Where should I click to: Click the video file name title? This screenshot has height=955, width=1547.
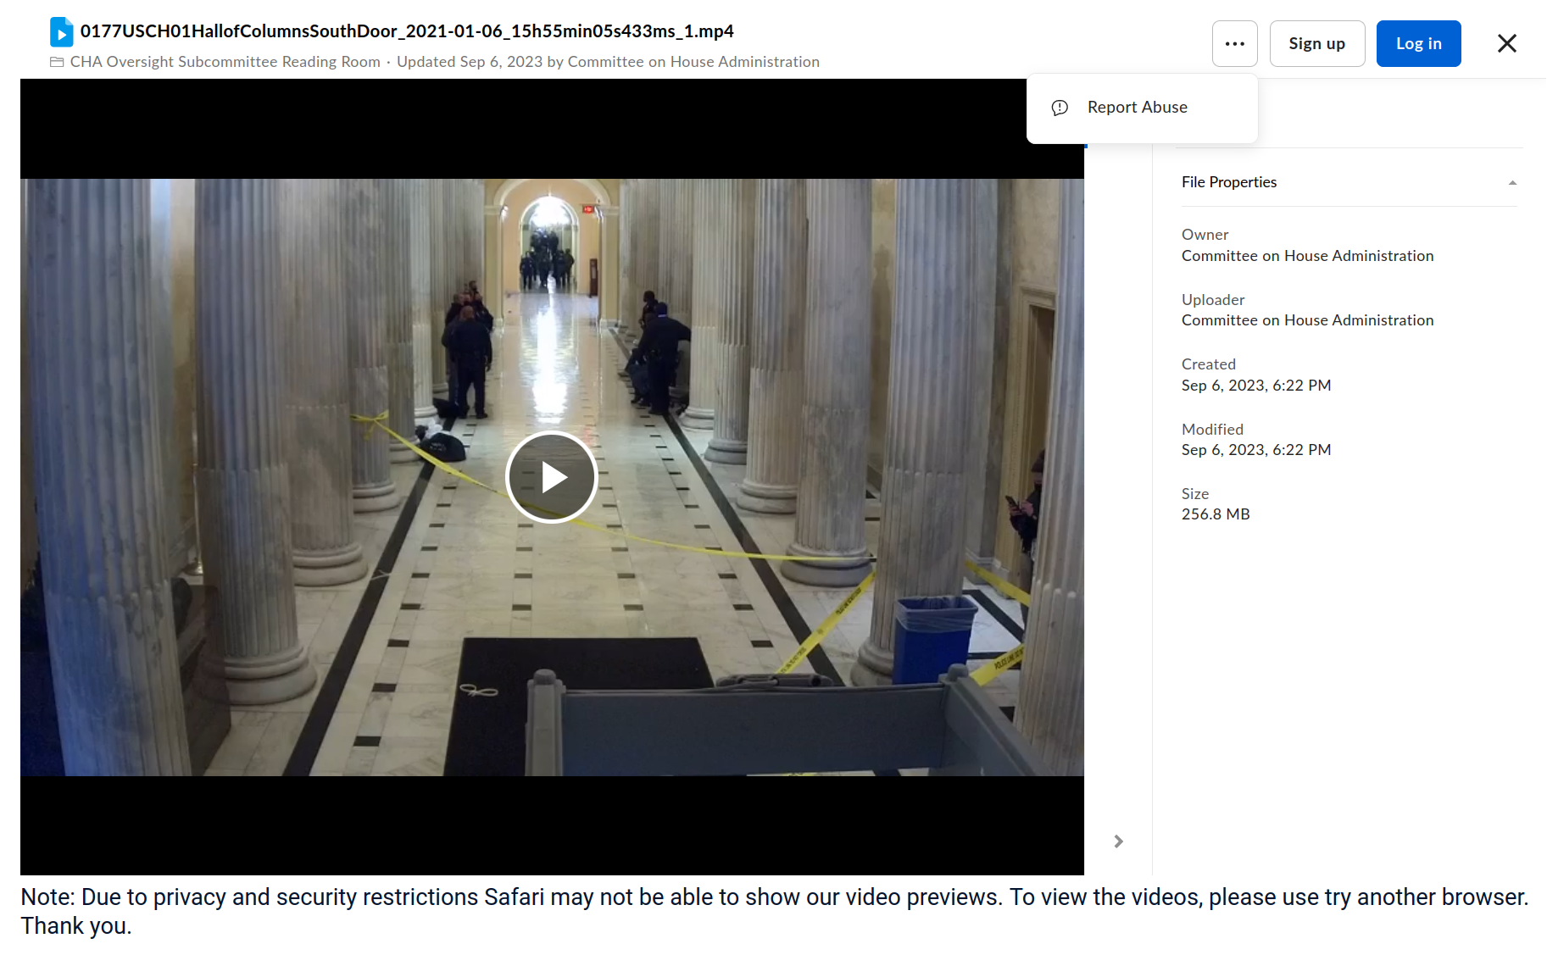click(407, 31)
